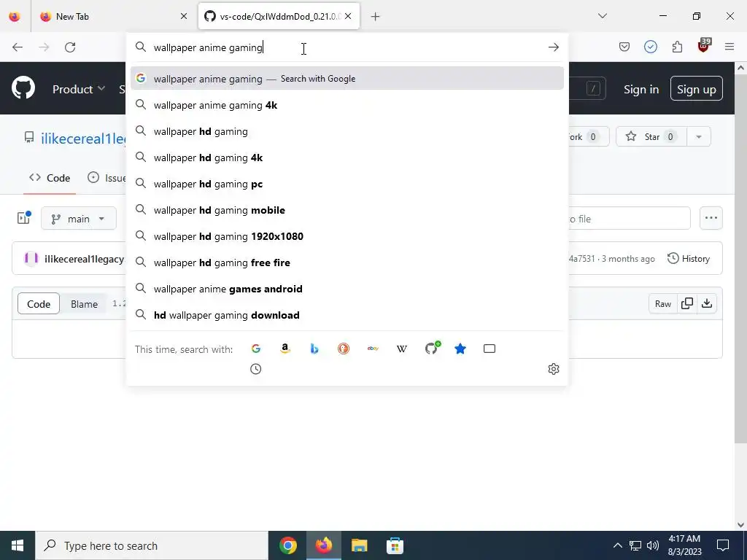The width and height of the screenshot is (747, 560).
Task: Click the Sign up button
Action: pos(696,88)
